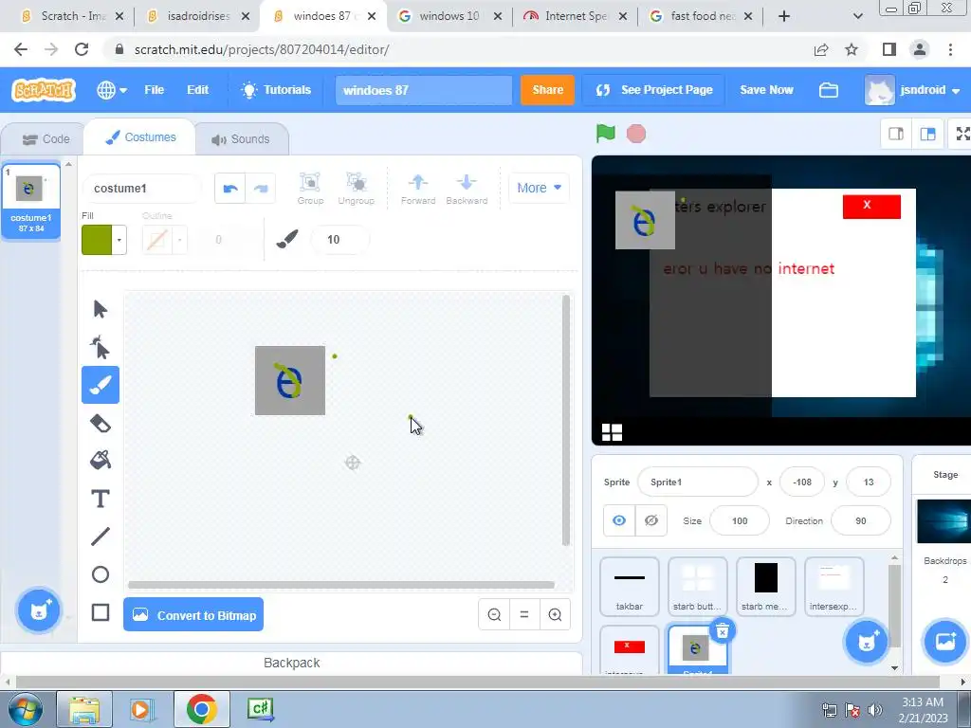Image resolution: width=971 pixels, height=728 pixels.
Task: Switch to windows 10 browser tab
Action: click(449, 16)
